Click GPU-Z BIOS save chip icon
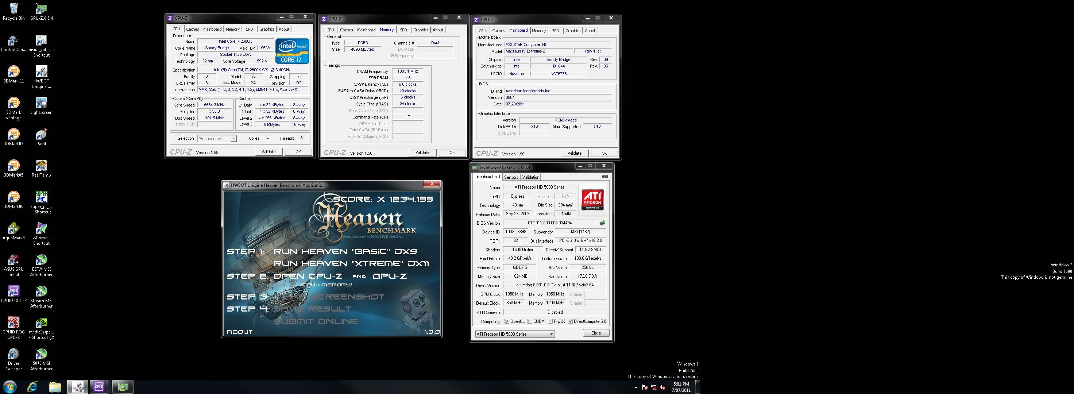The height and width of the screenshot is (394, 1074). click(602, 223)
